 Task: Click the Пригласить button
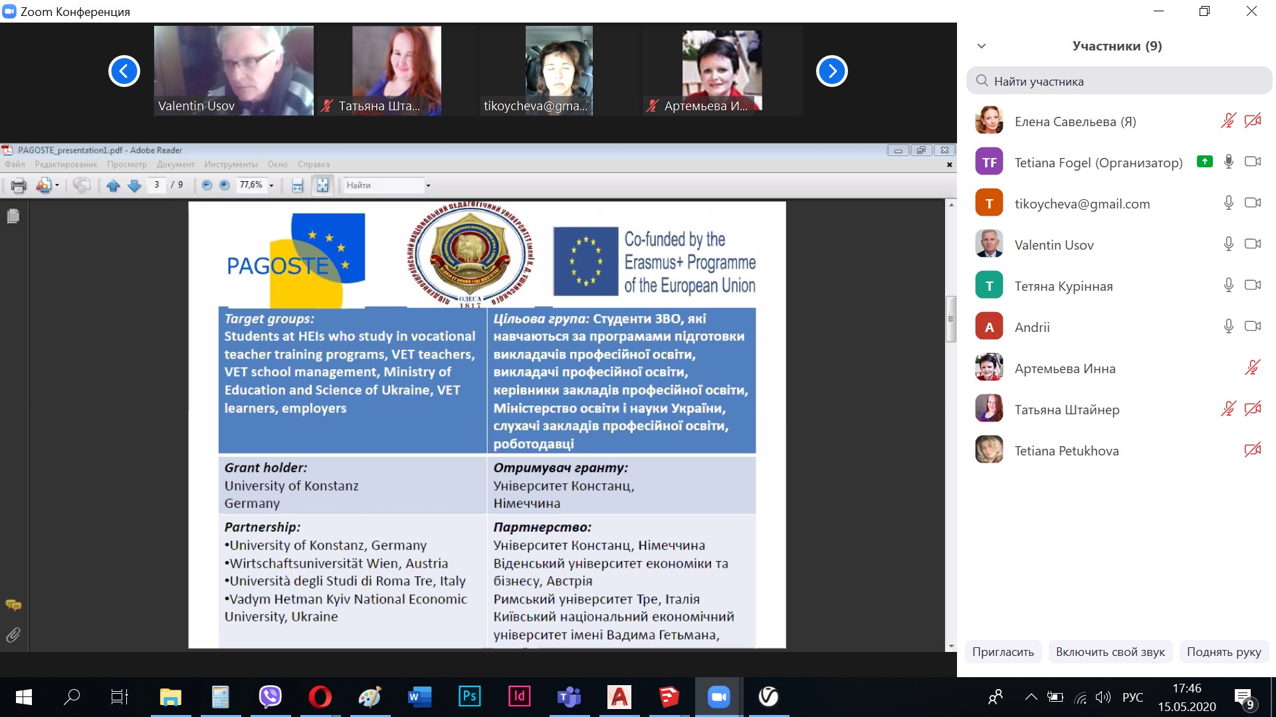point(1003,652)
